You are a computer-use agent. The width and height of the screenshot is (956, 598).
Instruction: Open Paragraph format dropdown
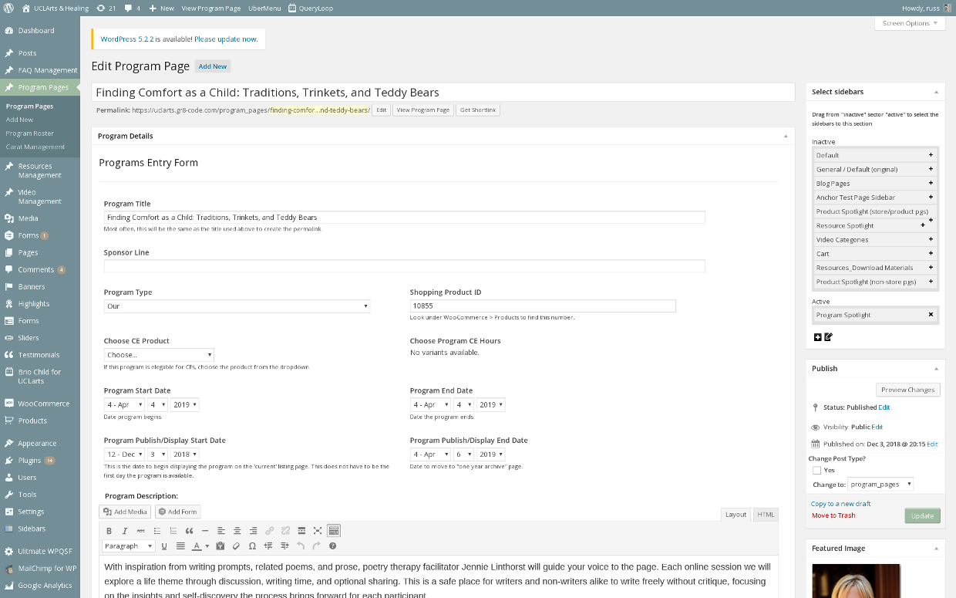[129, 546]
